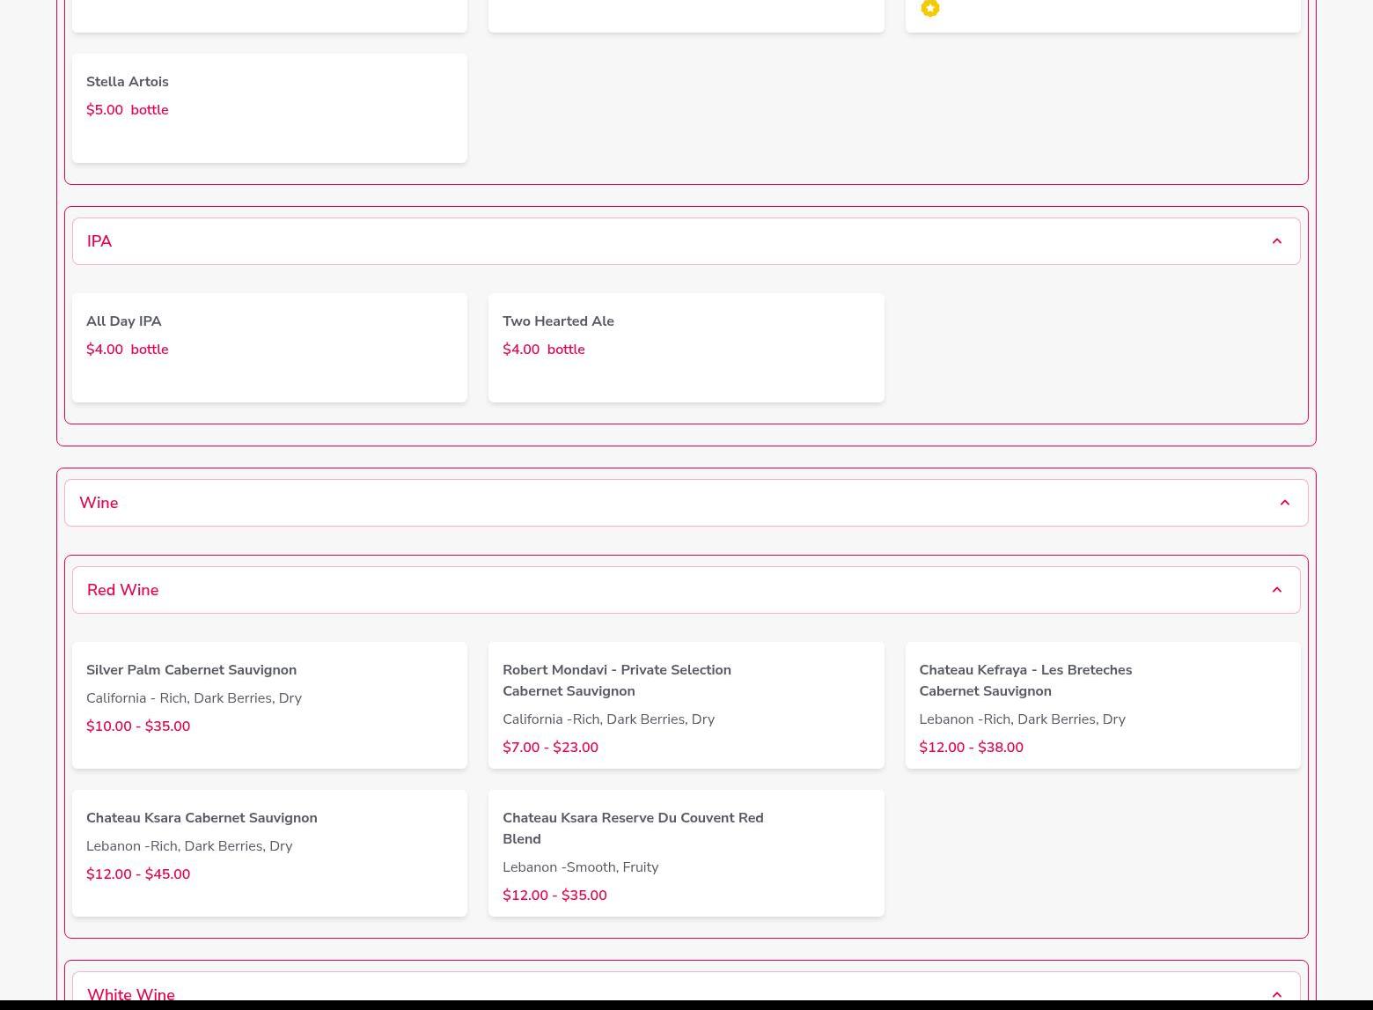Toggle the White Wine section chevron
The width and height of the screenshot is (1373, 1010).
(x=1276, y=994)
